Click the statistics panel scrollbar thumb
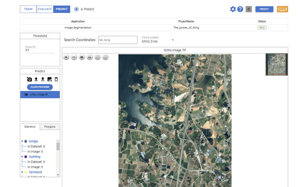This screenshot has width=308, height=187. click(x=58, y=146)
